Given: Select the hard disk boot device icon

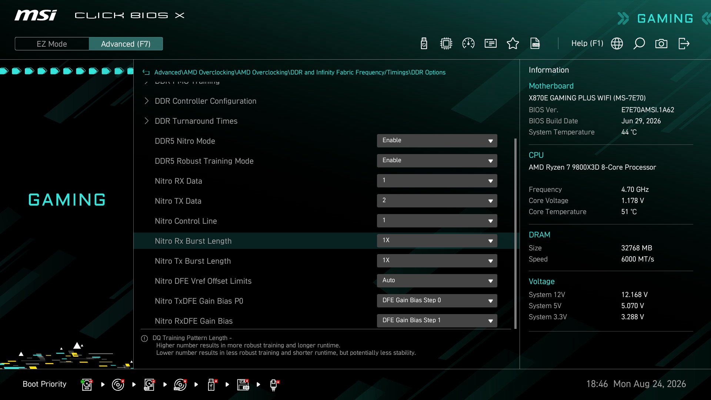Looking at the screenshot, I should pyautogui.click(x=87, y=384).
